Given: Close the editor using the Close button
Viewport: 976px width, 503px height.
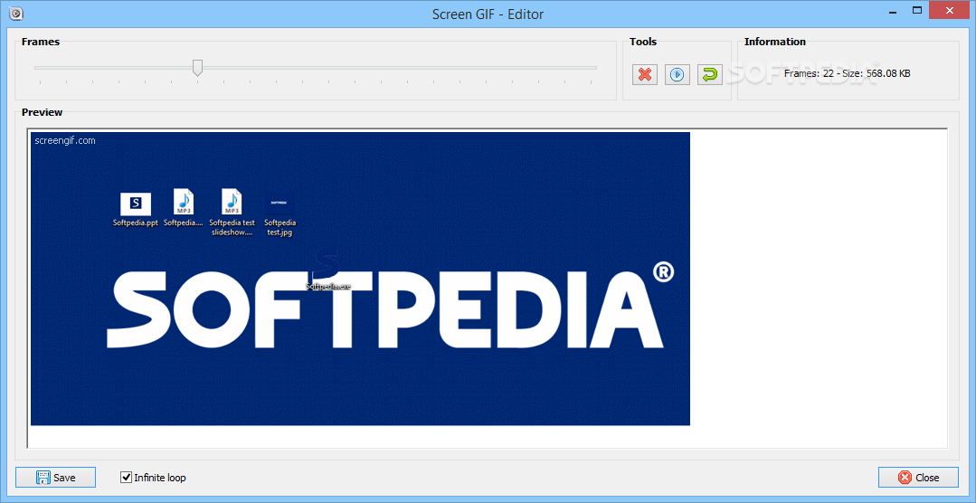Looking at the screenshot, I should click(918, 478).
